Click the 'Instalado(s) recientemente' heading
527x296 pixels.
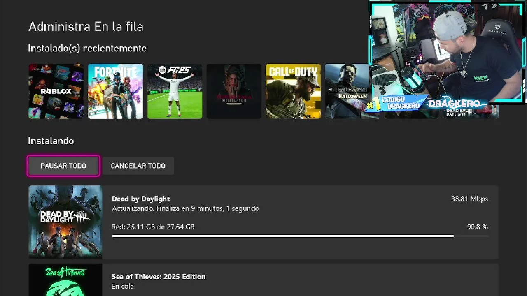[87, 48]
